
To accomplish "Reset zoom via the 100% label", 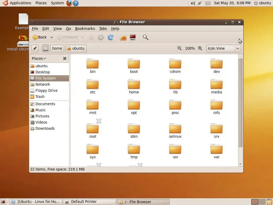I will click(x=190, y=48).
